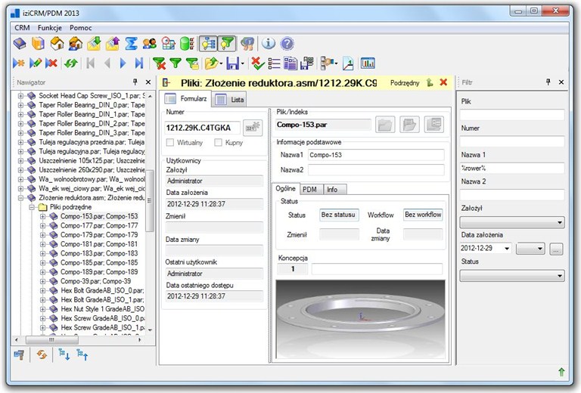Click the funnel with padlock icon
The height and width of the screenshot is (393, 581).
tap(192, 63)
